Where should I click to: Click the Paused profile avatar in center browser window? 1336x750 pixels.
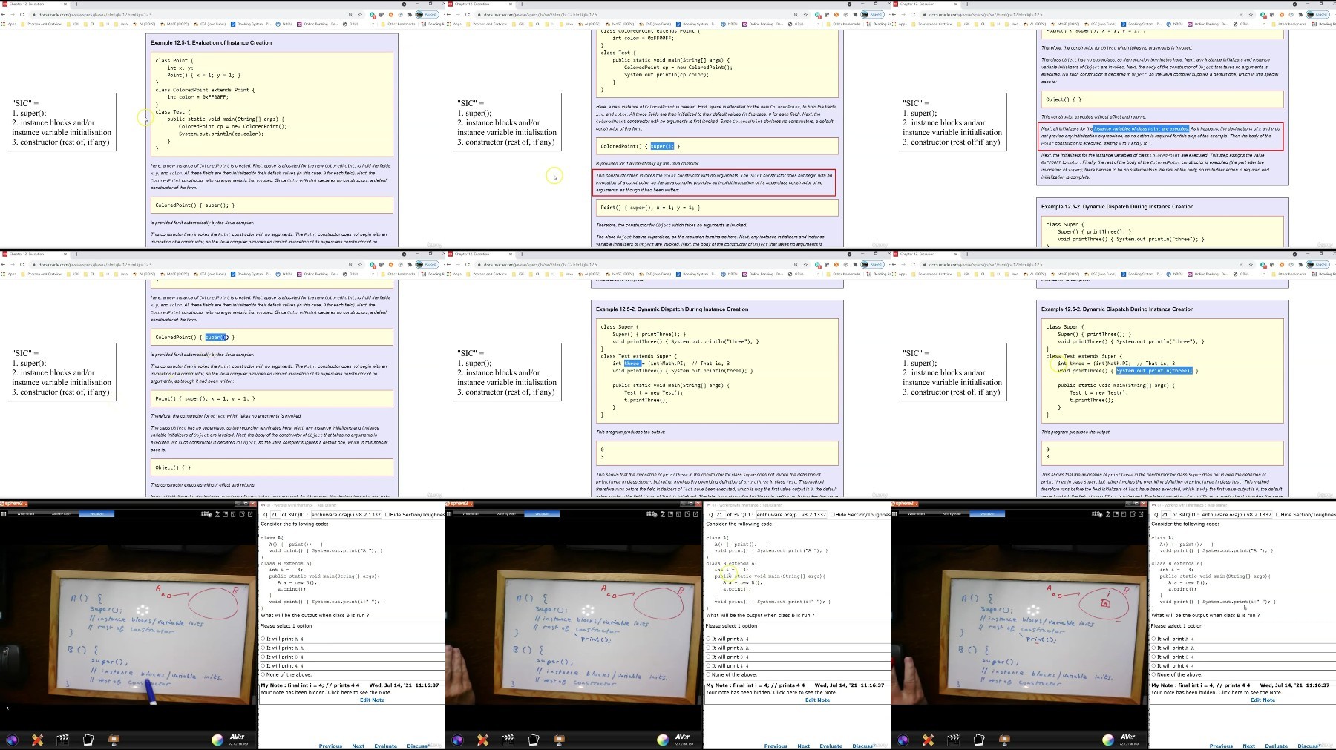871,265
